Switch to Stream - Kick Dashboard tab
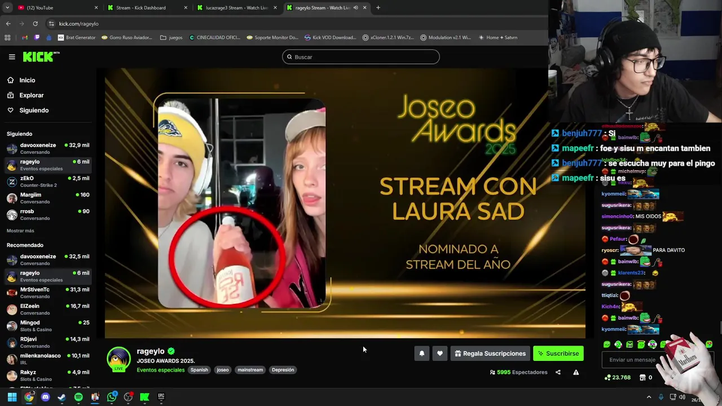Image resolution: width=722 pixels, height=406 pixels. (x=147, y=8)
